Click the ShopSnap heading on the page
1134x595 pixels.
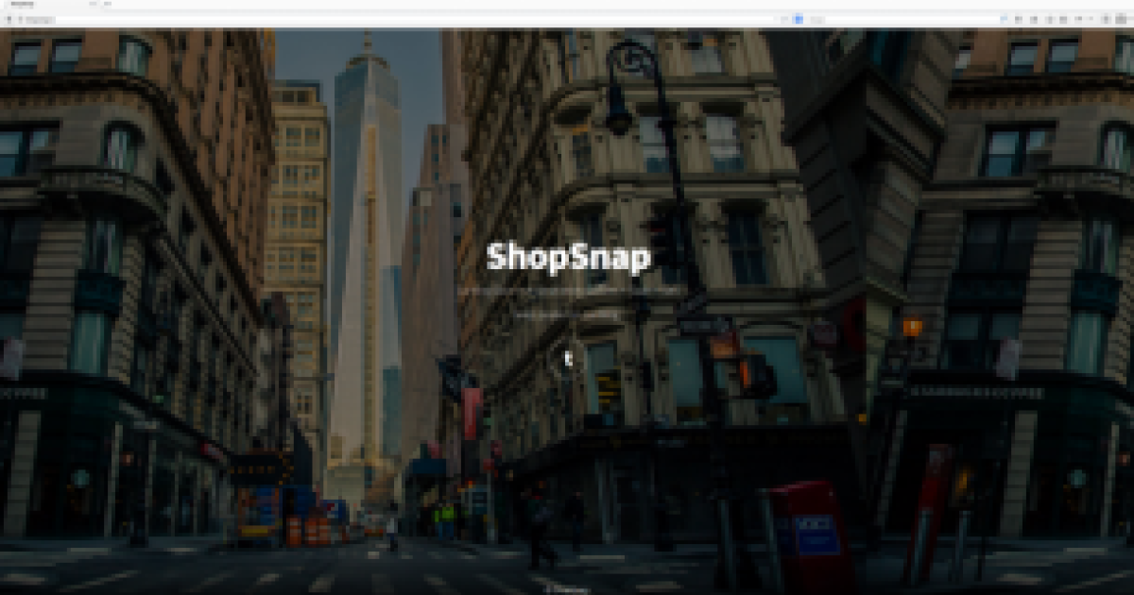pos(568,258)
